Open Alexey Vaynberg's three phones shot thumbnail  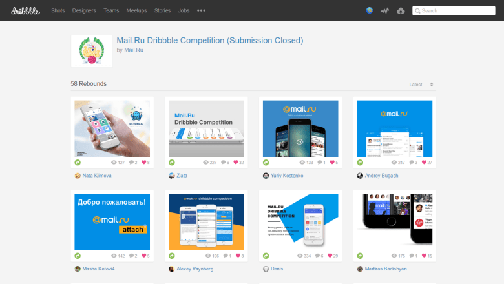click(206, 222)
